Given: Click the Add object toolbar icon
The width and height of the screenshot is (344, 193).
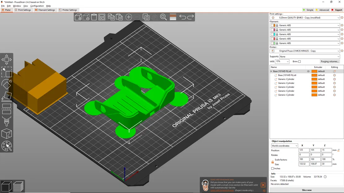Looking at the screenshot, I should pos(78,17).
